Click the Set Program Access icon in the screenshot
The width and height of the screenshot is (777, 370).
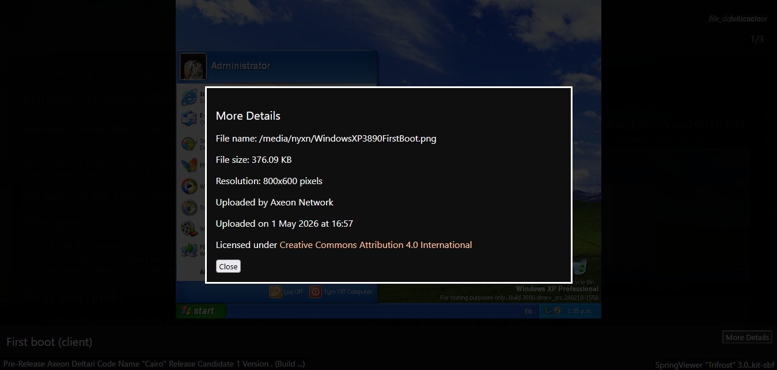click(x=189, y=144)
